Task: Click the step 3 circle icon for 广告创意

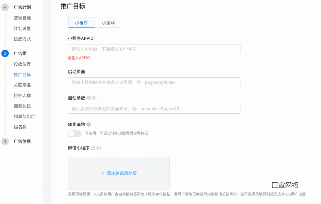Action: (5, 141)
